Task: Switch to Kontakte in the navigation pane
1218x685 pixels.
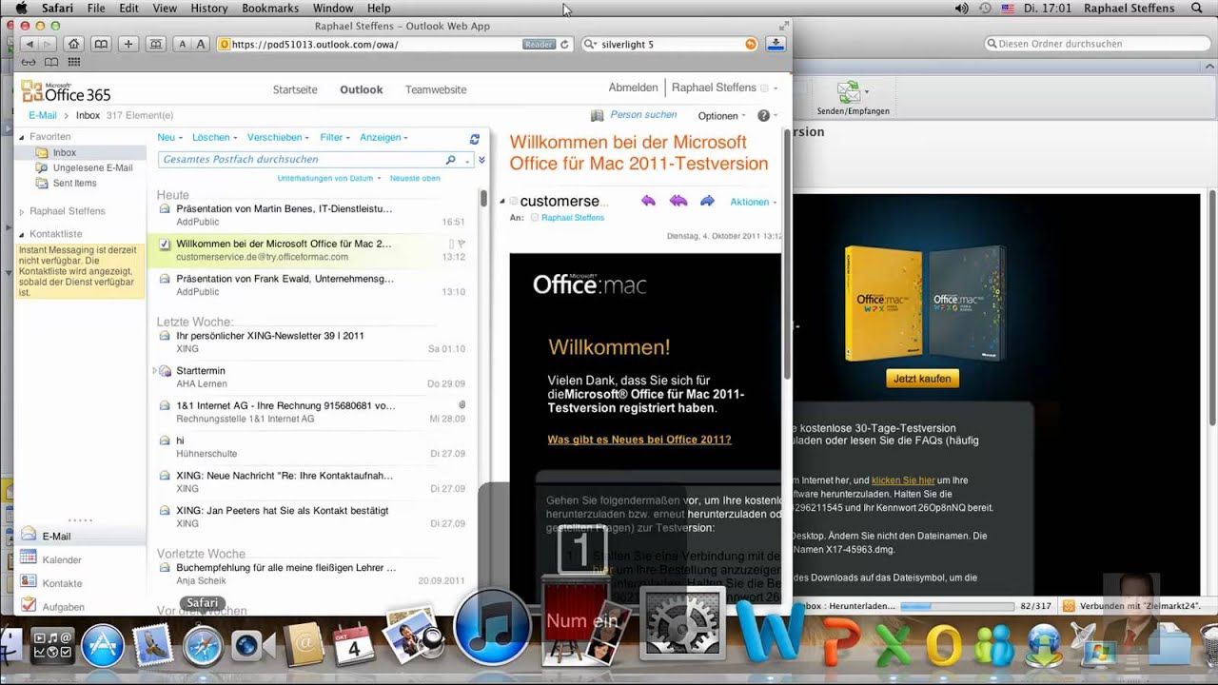Action: (x=63, y=583)
